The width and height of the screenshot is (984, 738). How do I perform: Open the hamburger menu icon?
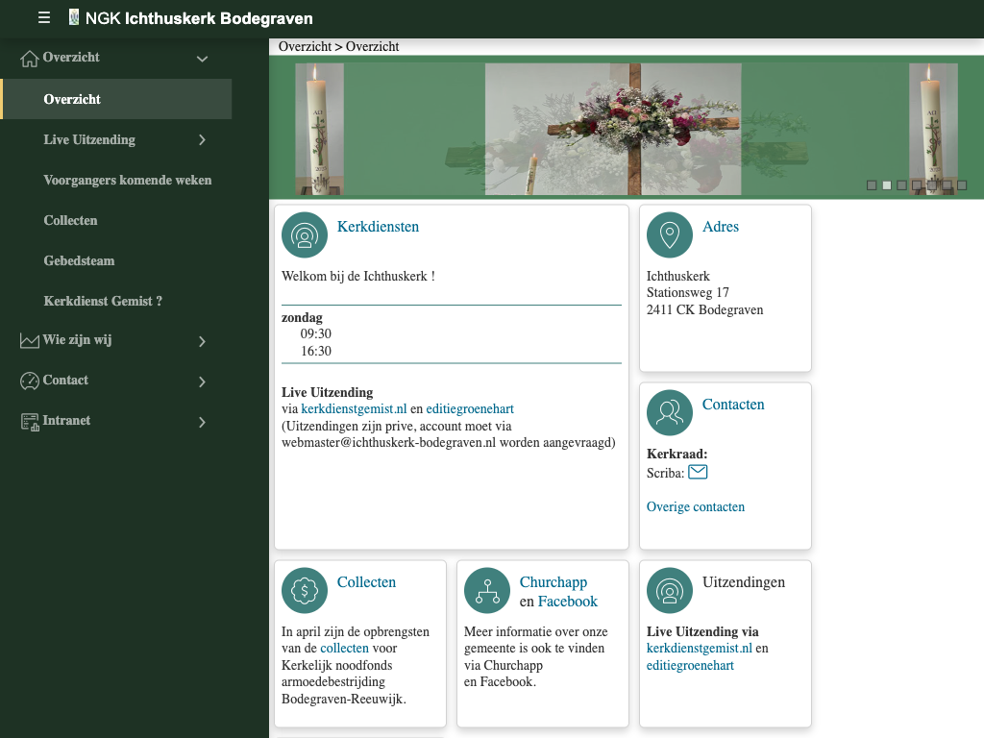pyautogui.click(x=44, y=18)
